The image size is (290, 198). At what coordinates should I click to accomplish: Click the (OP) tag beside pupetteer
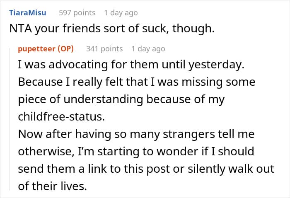(x=65, y=49)
